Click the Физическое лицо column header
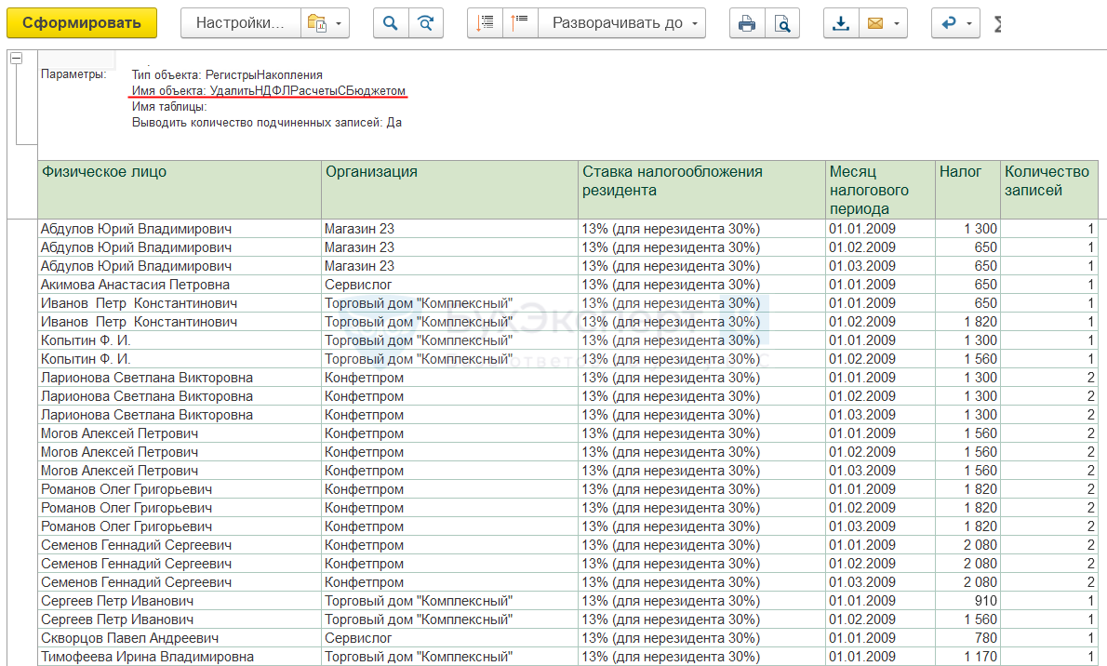Viewport: 1107px width, 666px height. (104, 172)
